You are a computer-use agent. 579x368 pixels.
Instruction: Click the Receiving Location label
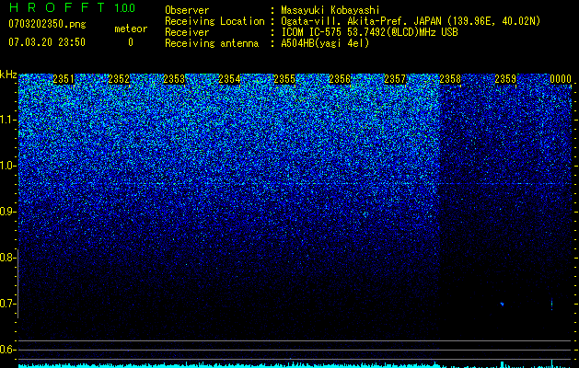click(x=214, y=21)
